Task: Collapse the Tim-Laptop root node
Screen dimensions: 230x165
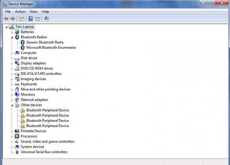Action: click(6, 27)
